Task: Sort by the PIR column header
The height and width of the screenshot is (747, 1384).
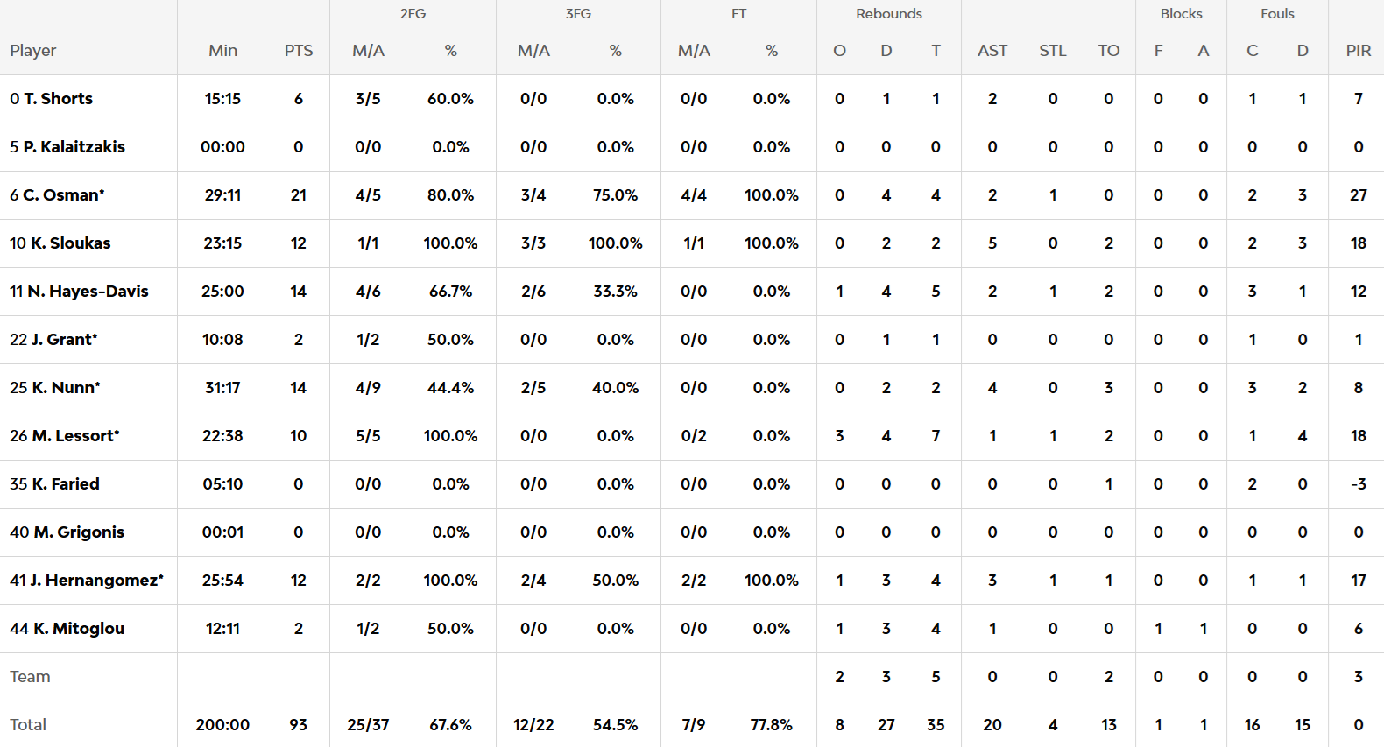Action: point(1359,51)
